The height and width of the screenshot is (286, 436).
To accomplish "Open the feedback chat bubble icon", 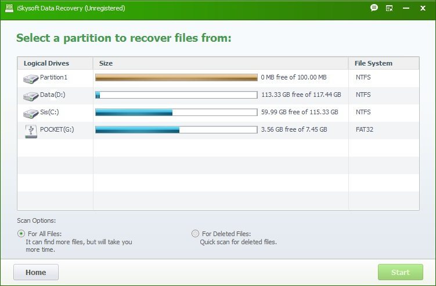I will [x=374, y=8].
